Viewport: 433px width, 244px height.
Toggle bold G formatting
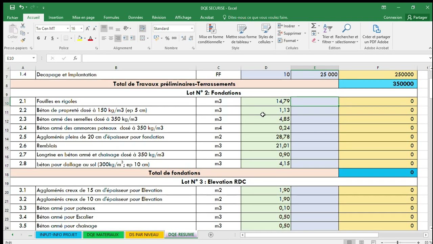pyautogui.click(x=38, y=38)
